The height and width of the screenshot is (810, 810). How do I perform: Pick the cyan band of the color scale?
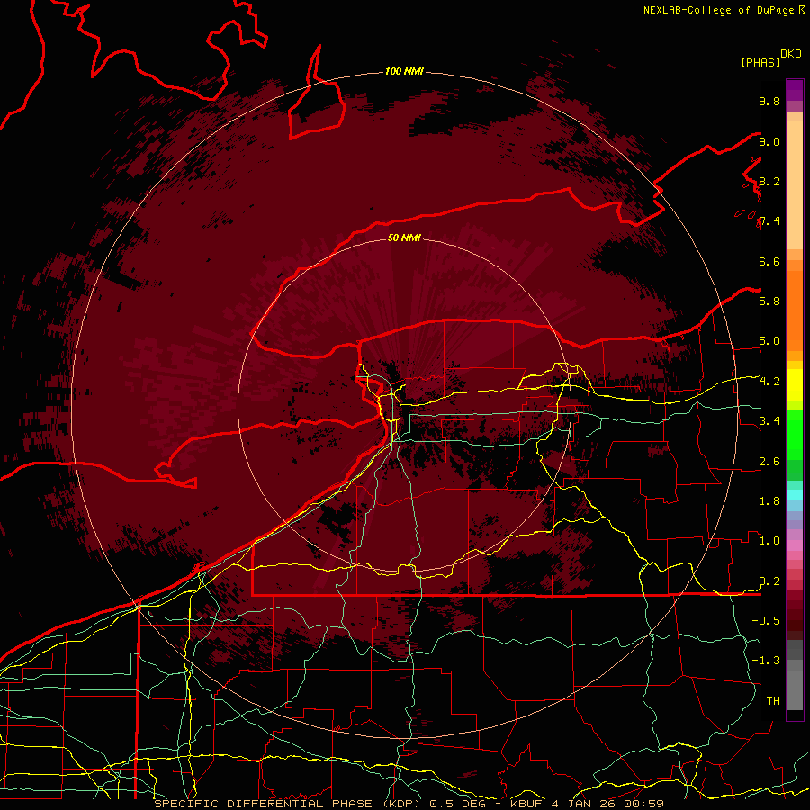coord(795,495)
